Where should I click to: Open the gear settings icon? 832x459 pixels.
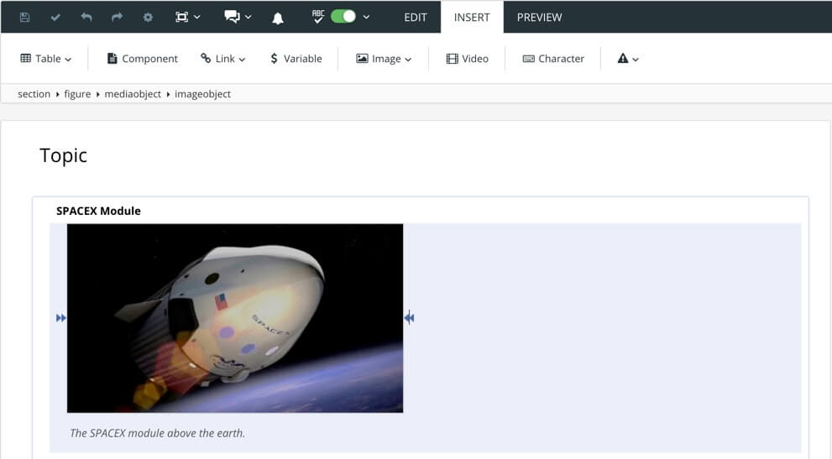[x=148, y=17]
